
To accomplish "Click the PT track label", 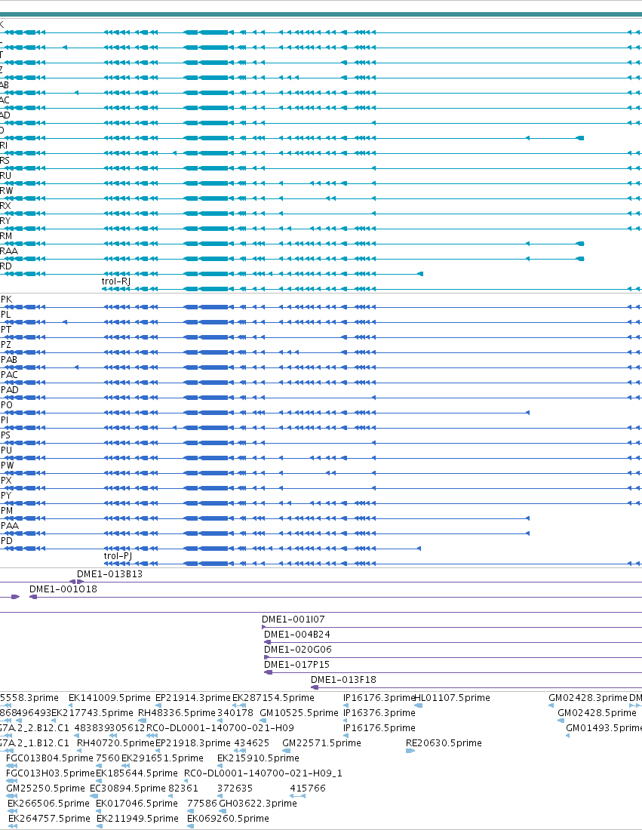I will [x=6, y=330].
